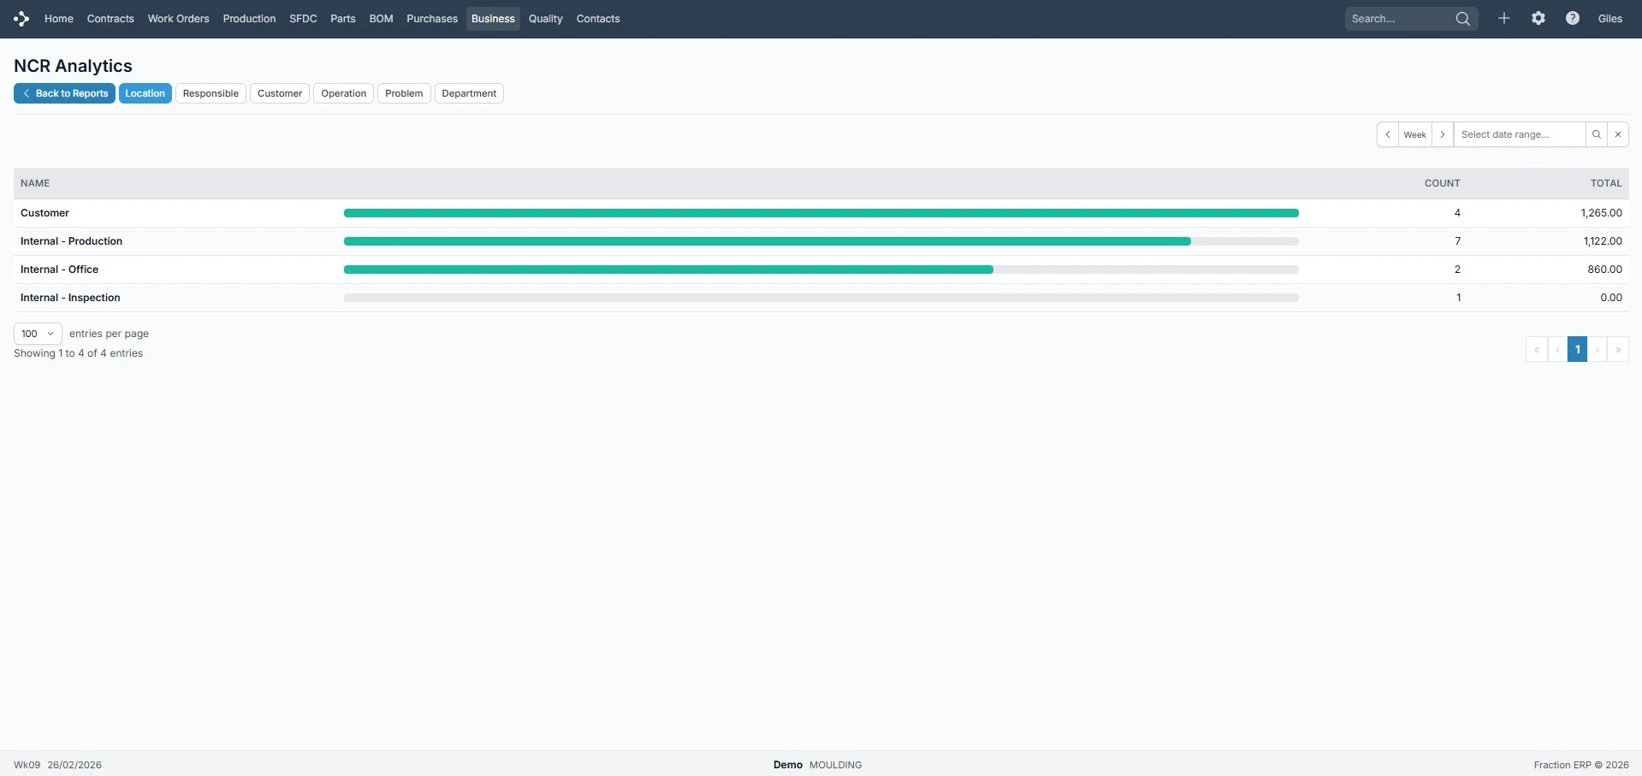Advance to next week with right arrow
Viewport: 1642px width, 776px height.
coord(1442,134)
